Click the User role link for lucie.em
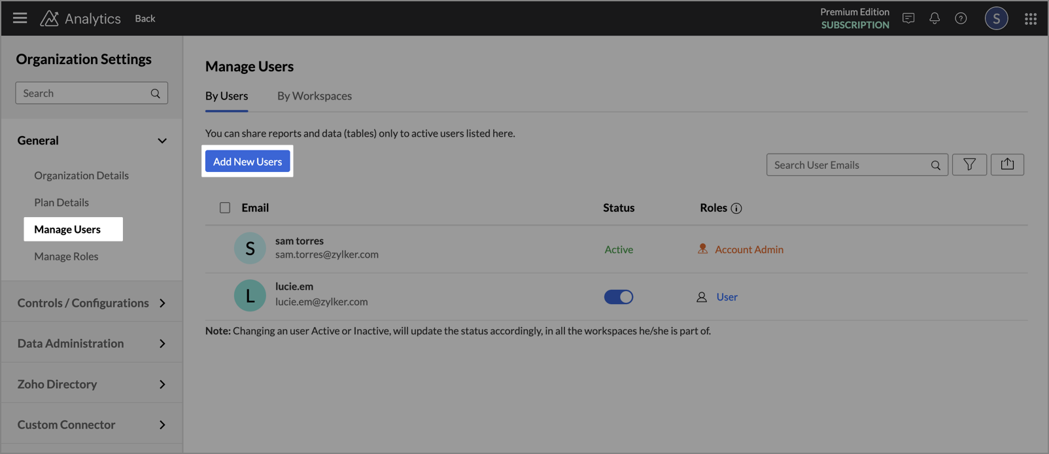The width and height of the screenshot is (1049, 454). pos(727,297)
